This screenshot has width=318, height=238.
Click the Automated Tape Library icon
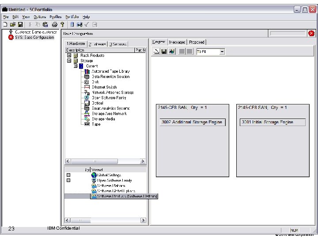click(x=87, y=71)
